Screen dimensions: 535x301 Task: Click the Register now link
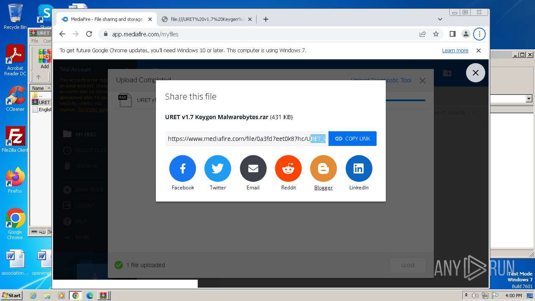point(93,110)
